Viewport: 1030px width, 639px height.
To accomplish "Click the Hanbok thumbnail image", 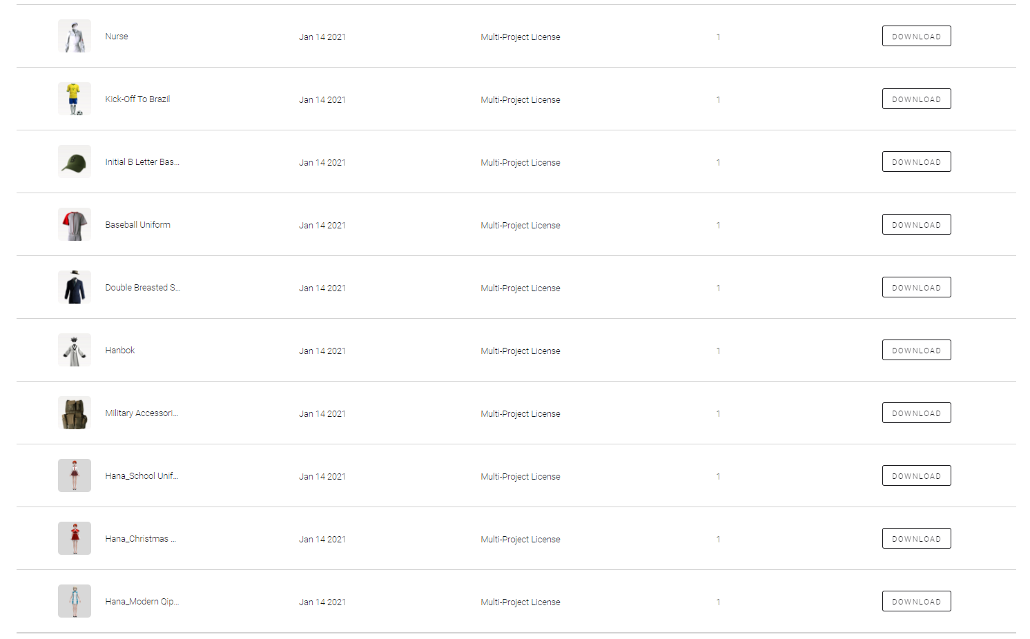I will click(75, 350).
